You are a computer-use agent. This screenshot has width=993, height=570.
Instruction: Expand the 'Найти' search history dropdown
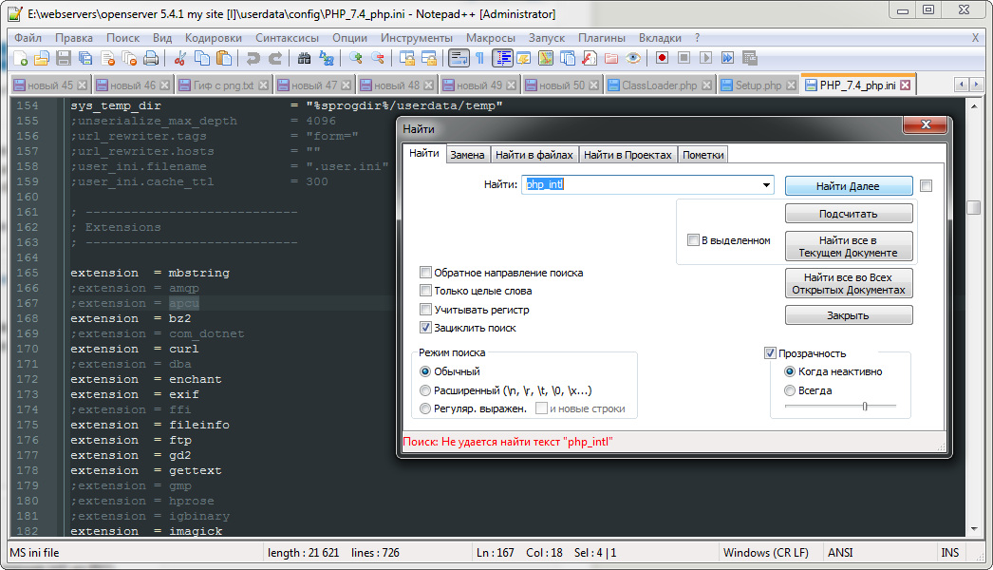tap(766, 185)
